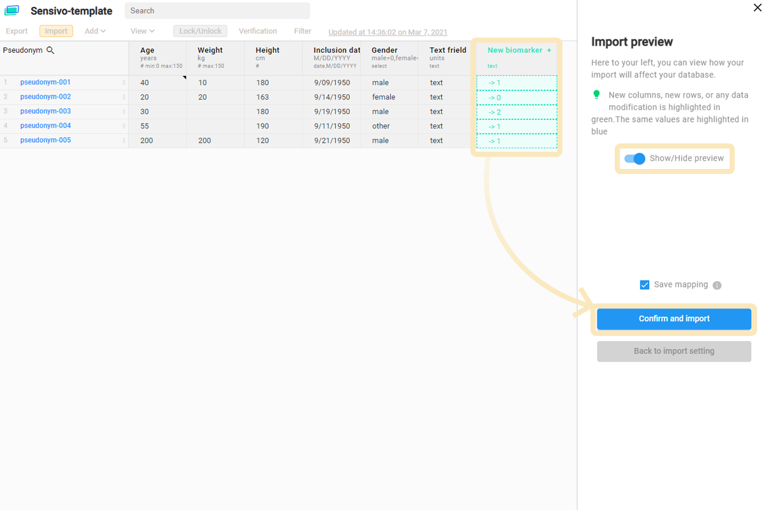The height and width of the screenshot is (510, 766).
Task: Click Age cell with value 55
Action: tap(158, 126)
